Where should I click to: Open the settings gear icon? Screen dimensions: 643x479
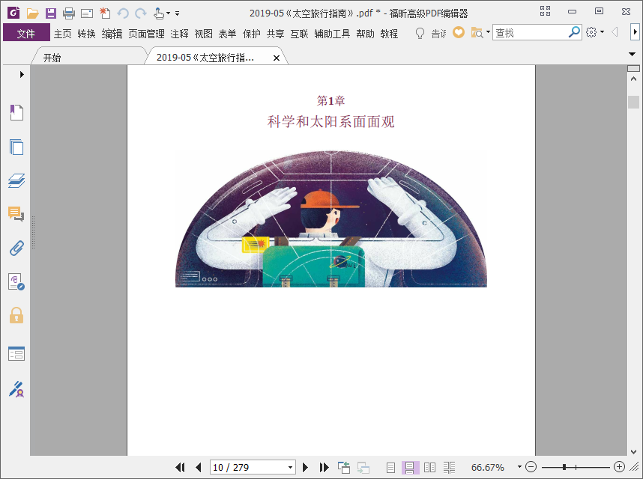[591, 32]
